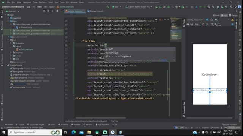243x136 pixels.
Task: Expand the values folder
Action: (x=11, y=56)
